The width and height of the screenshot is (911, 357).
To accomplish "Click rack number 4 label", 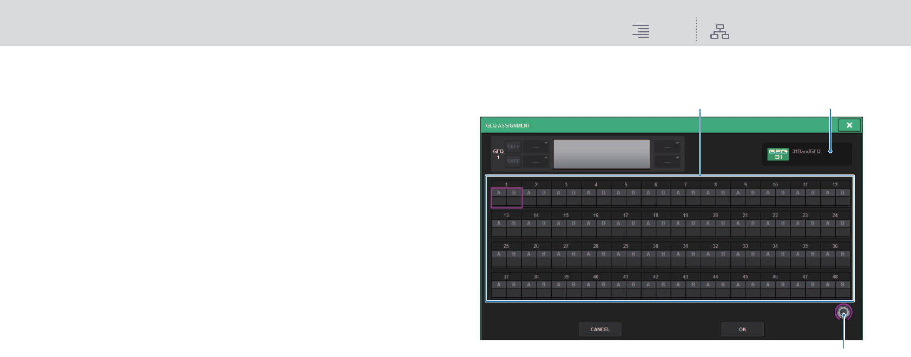I will click(596, 185).
